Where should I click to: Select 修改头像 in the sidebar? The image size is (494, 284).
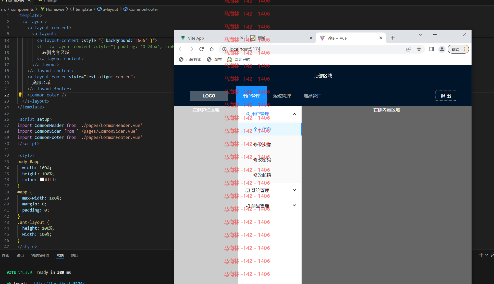[x=269, y=144]
